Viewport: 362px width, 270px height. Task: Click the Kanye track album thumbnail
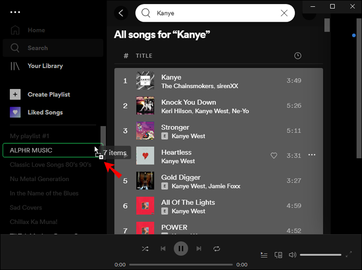tap(145, 81)
